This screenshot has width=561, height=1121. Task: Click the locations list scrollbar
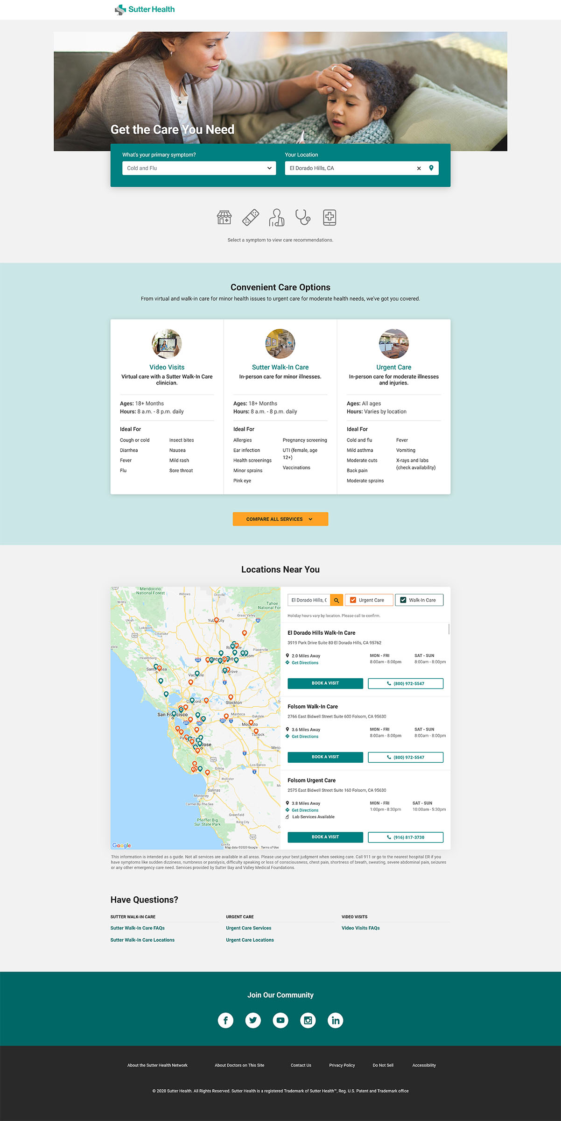(x=449, y=629)
